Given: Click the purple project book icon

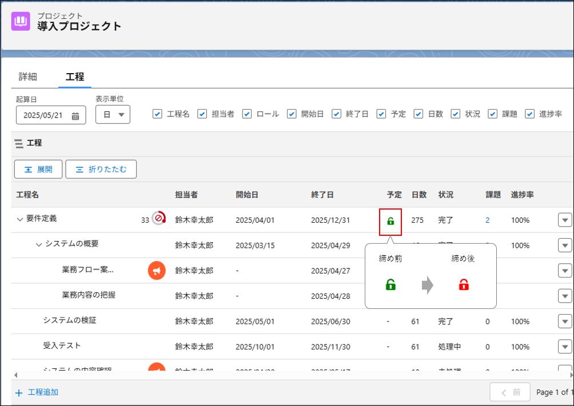Looking at the screenshot, I should (x=21, y=21).
